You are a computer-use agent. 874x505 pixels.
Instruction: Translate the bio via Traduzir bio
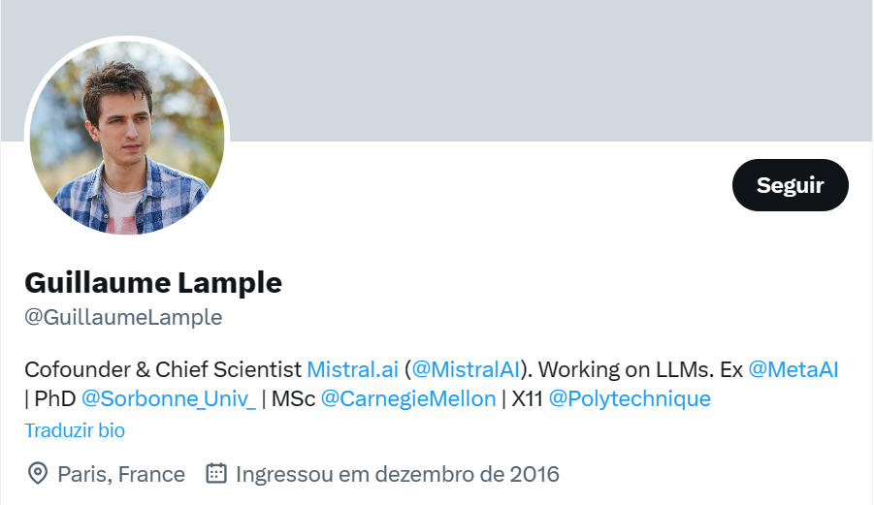tap(75, 430)
